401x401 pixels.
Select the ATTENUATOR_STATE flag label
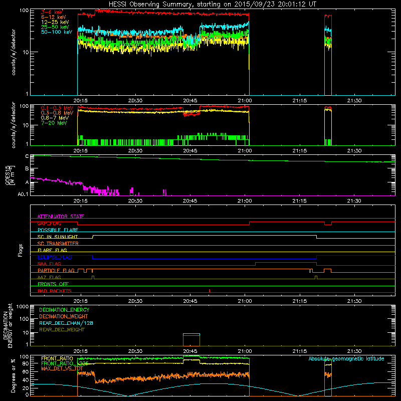pos(61,217)
